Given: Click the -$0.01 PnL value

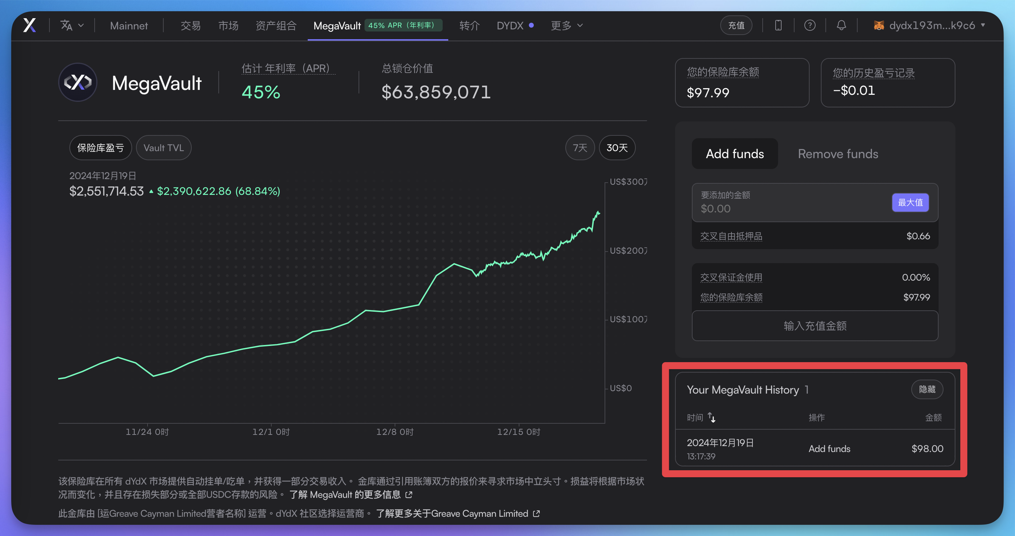Looking at the screenshot, I should pos(854,91).
